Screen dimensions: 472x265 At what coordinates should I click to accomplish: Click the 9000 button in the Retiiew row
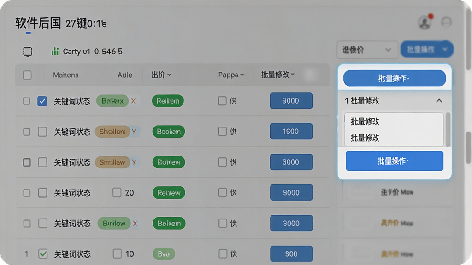click(291, 193)
